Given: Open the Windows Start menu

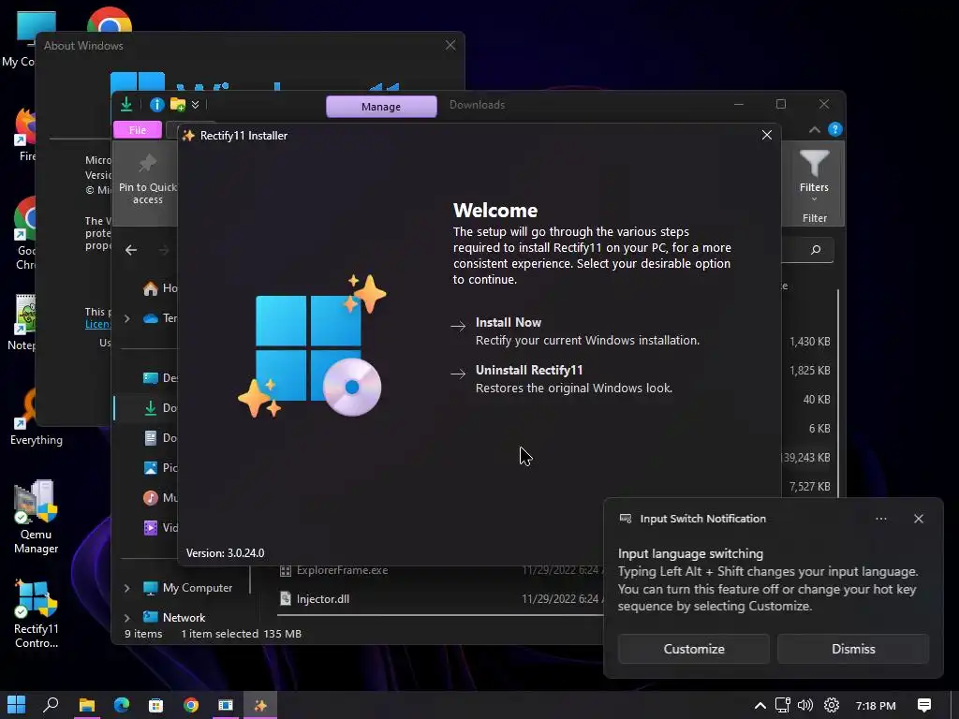Looking at the screenshot, I should click(x=17, y=705).
